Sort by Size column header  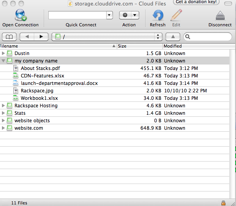click(140, 46)
